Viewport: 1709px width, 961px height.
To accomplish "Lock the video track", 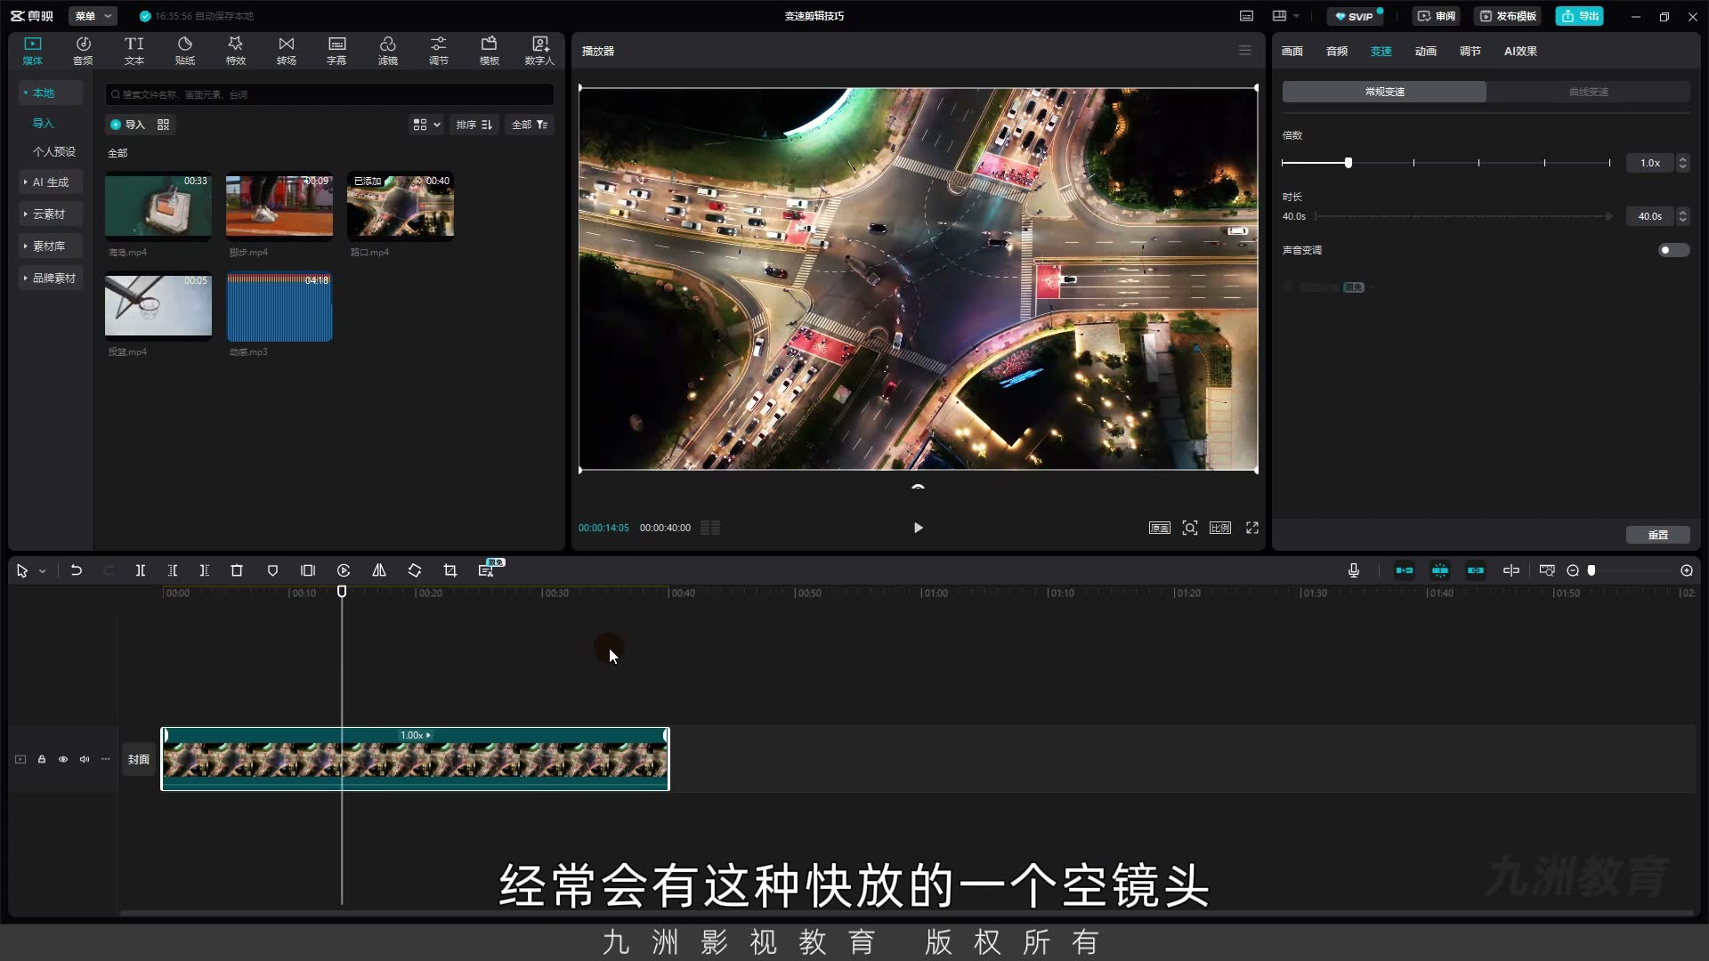I will [42, 759].
